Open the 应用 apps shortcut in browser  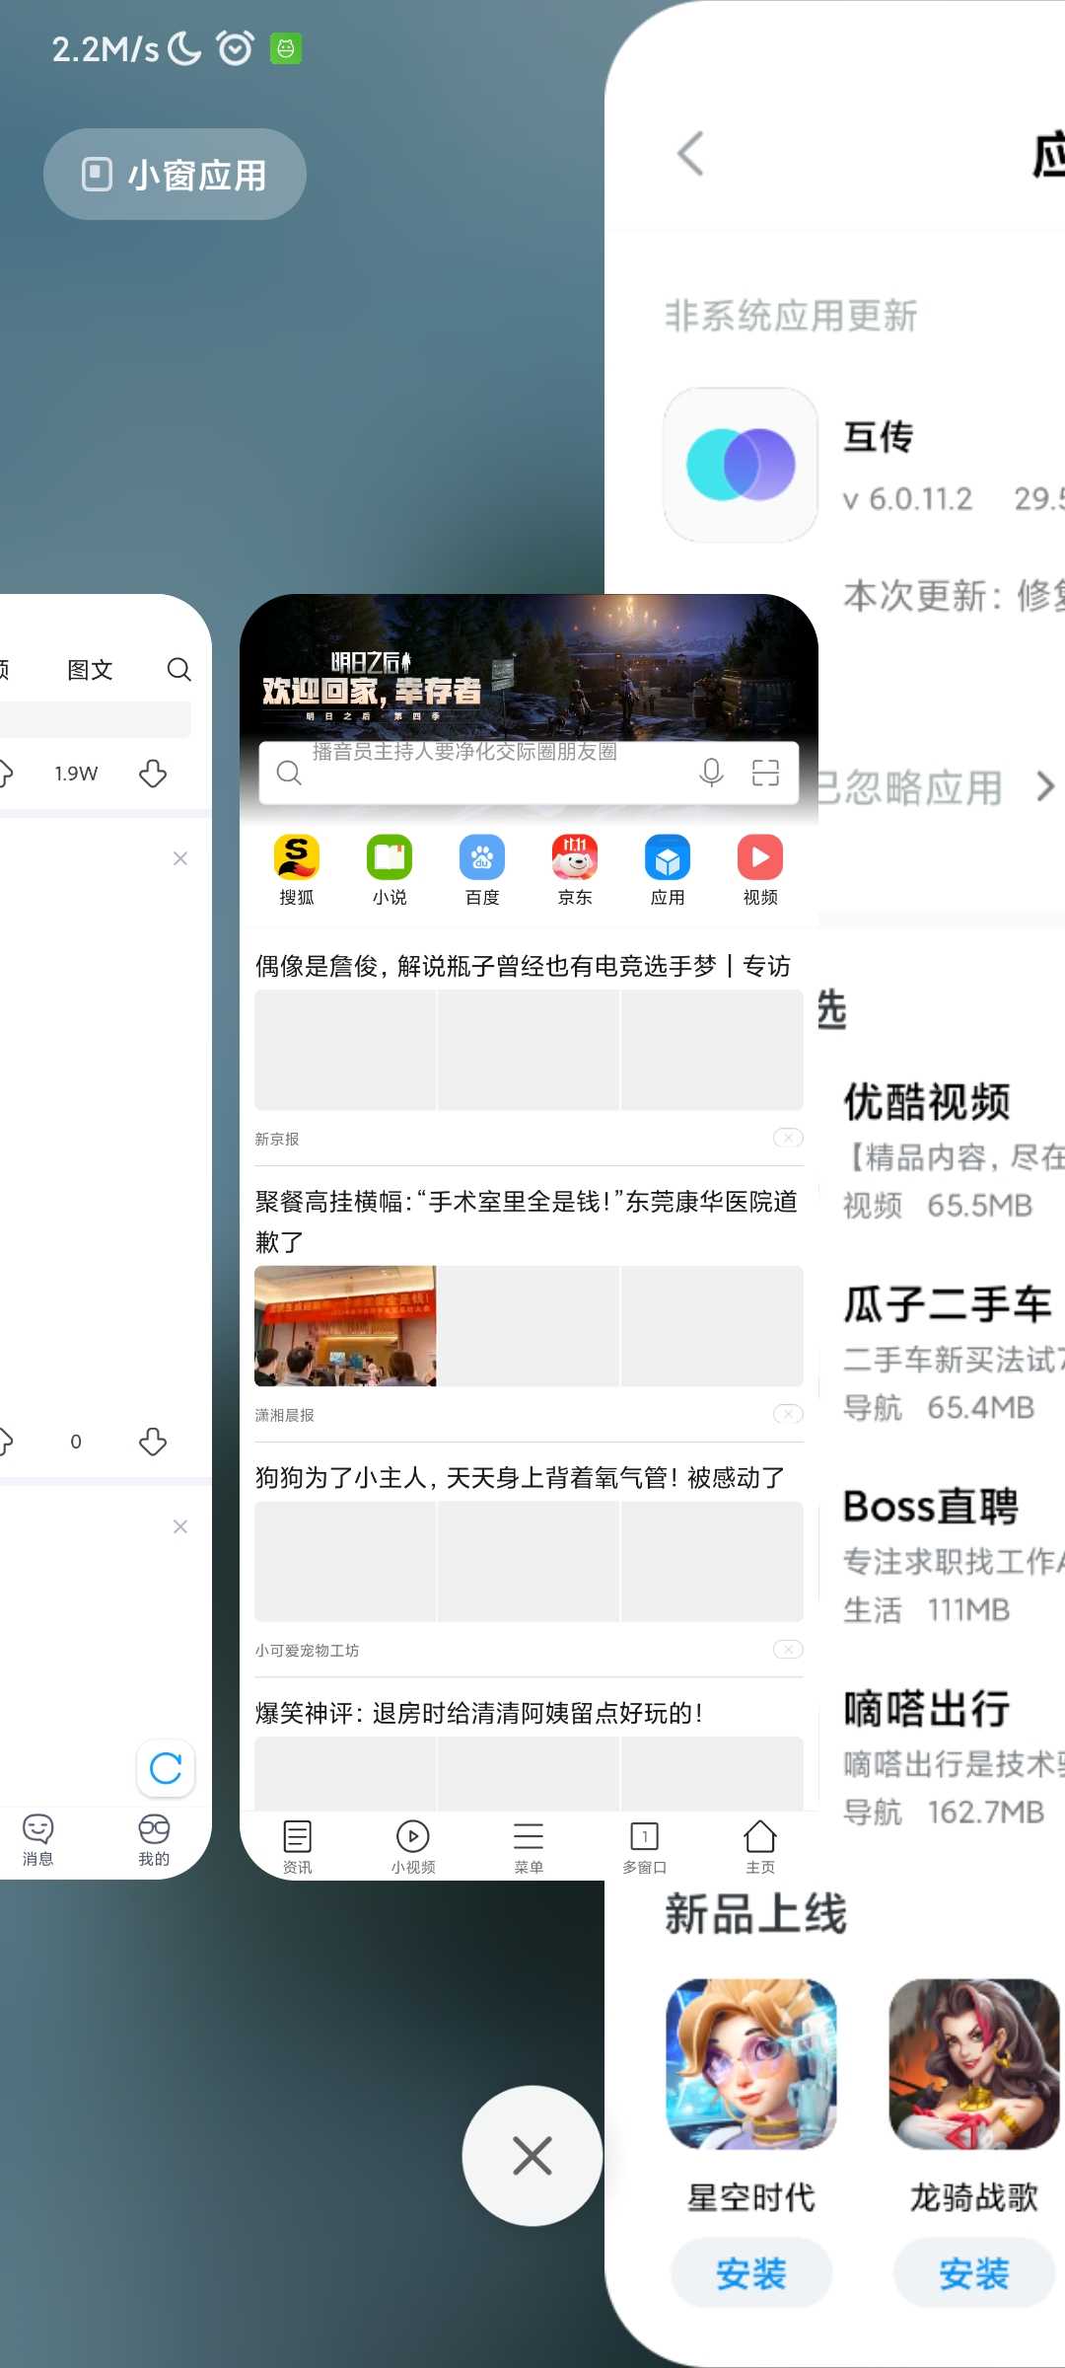(668, 869)
